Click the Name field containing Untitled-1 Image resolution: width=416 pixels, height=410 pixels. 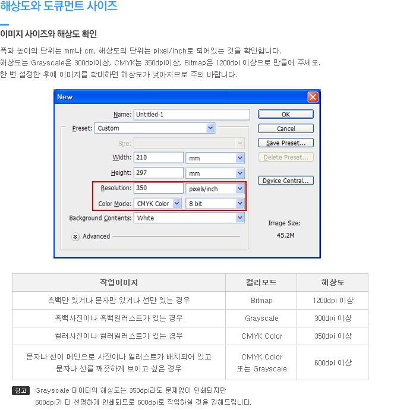pos(191,114)
